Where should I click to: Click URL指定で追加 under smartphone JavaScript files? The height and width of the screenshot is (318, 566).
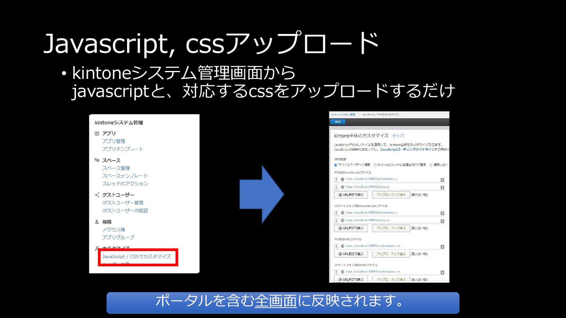point(351,228)
